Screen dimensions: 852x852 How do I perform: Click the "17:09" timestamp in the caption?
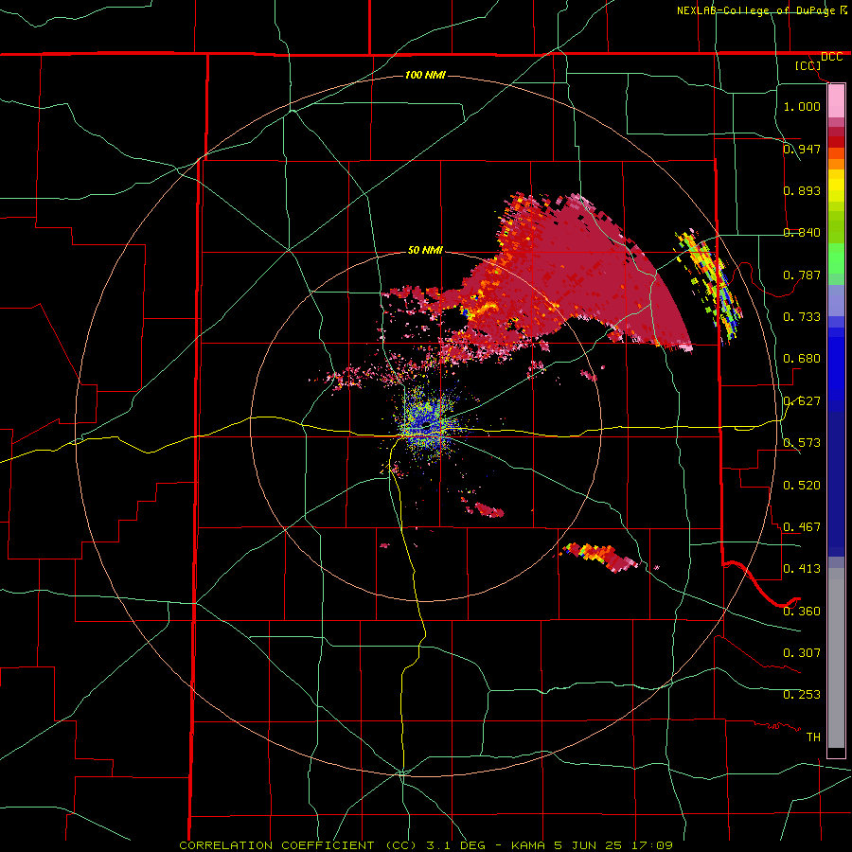pos(652,845)
